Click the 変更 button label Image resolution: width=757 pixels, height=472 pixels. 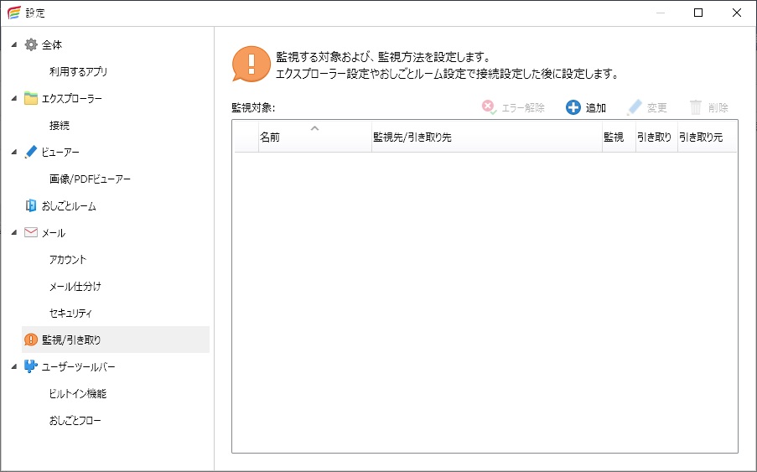[x=657, y=107]
